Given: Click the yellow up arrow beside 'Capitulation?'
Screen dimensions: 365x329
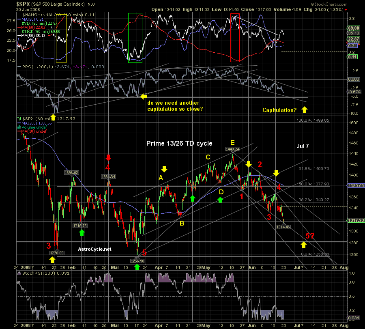Looking at the screenshot, I should (x=305, y=110).
